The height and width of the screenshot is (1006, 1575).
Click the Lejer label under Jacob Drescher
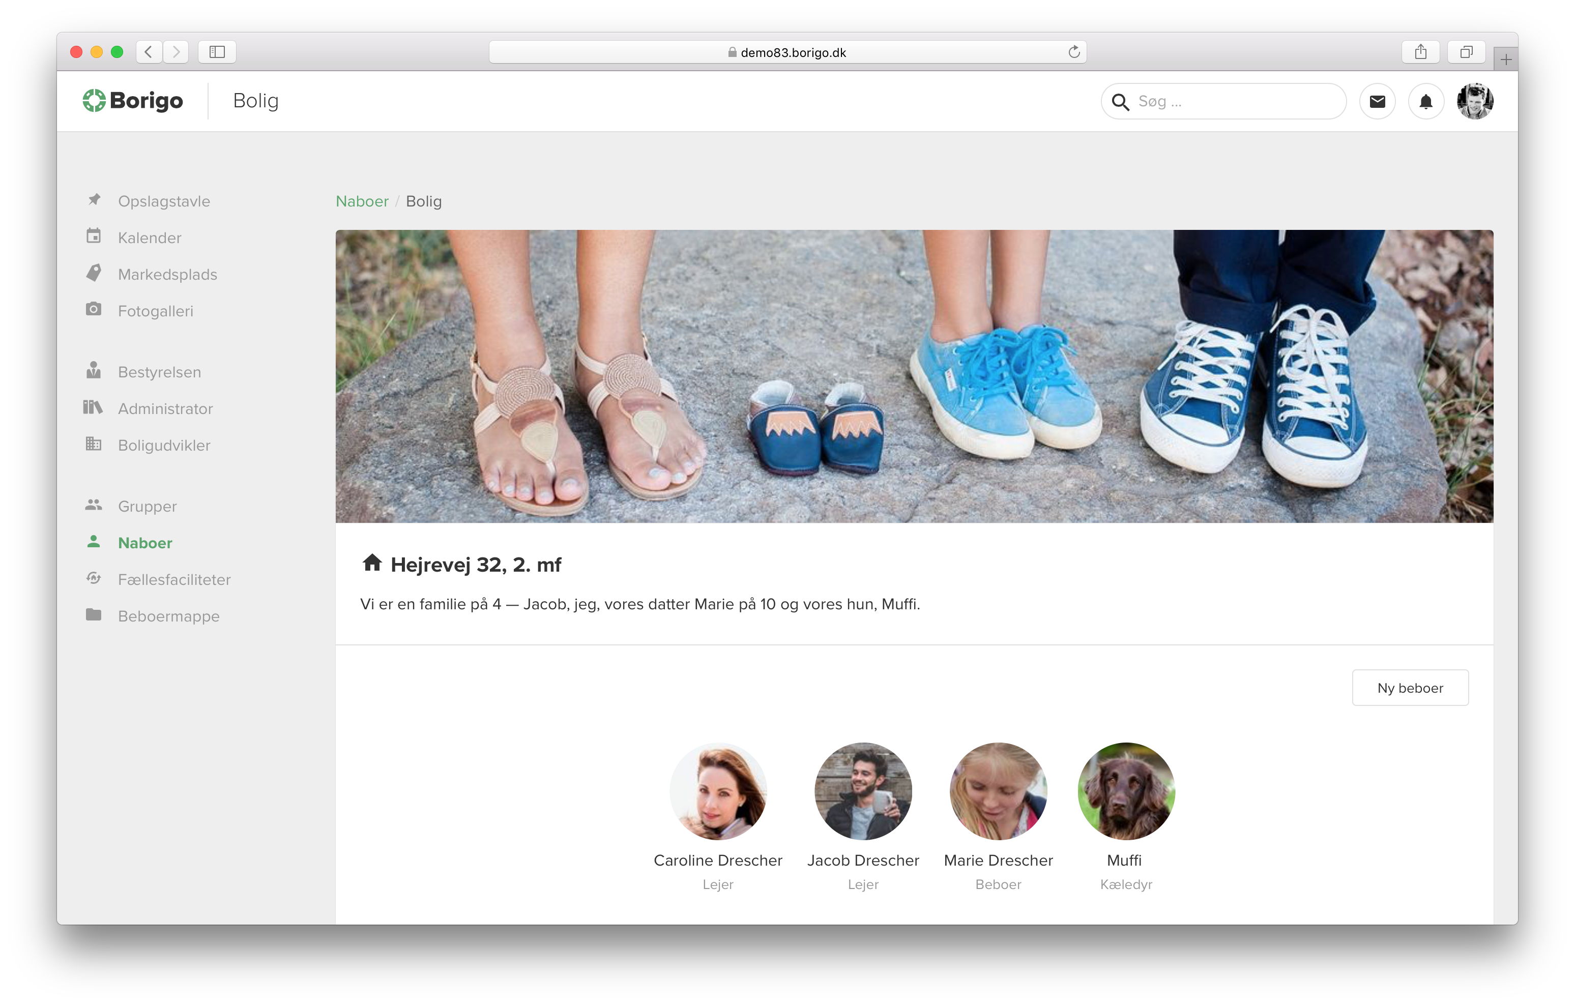(x=863, y=884)
